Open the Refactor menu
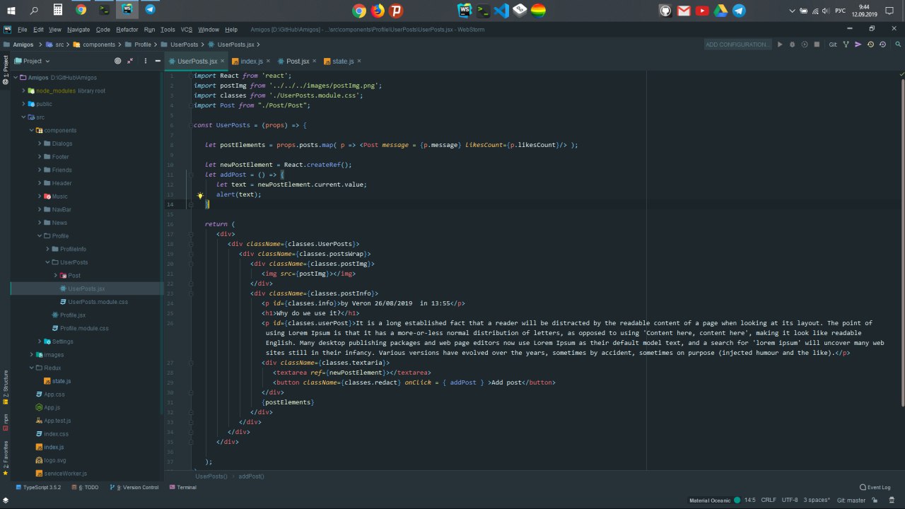905x509 pixels. tap(127, 30)
